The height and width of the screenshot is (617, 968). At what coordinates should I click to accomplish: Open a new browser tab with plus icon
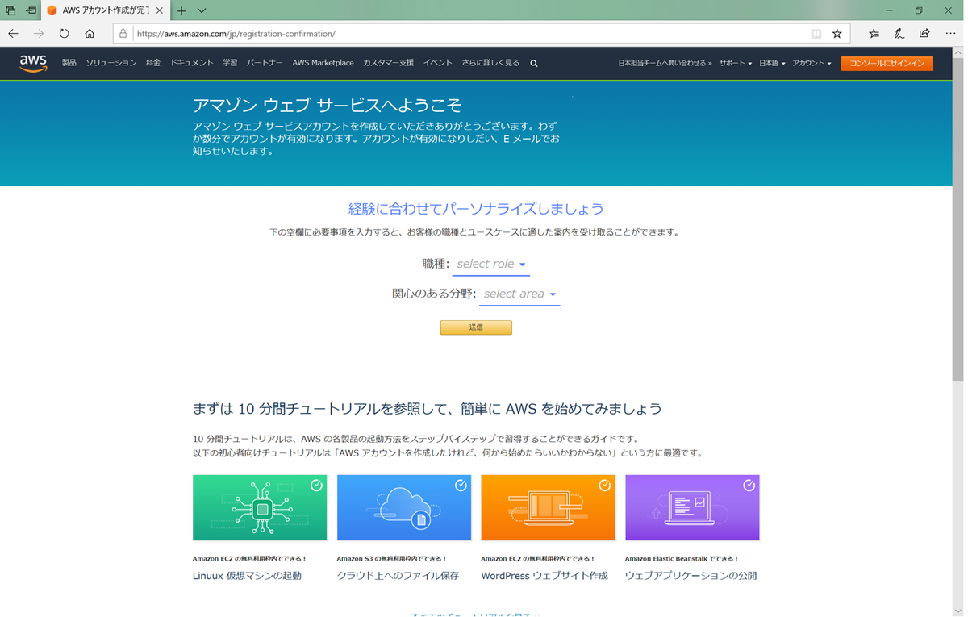(181, 10)
